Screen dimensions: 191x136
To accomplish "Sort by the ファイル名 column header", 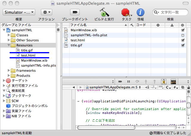I will coord(99,25).
